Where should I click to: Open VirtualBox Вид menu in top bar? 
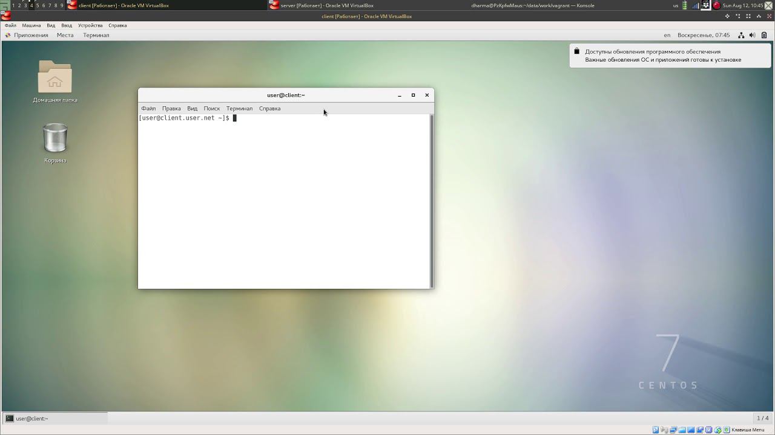tap(51, 25)
